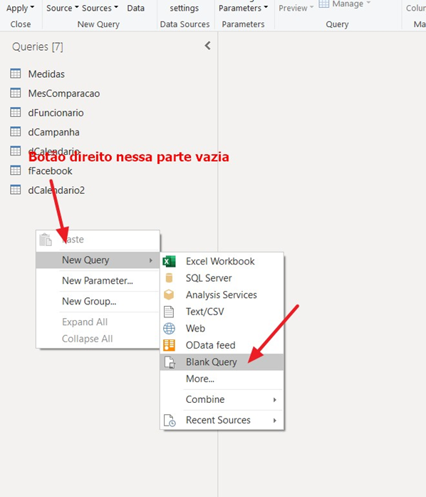Expand the Recent Sources submenu arrow
The image size is (426, 497).
tap(274, 420)
